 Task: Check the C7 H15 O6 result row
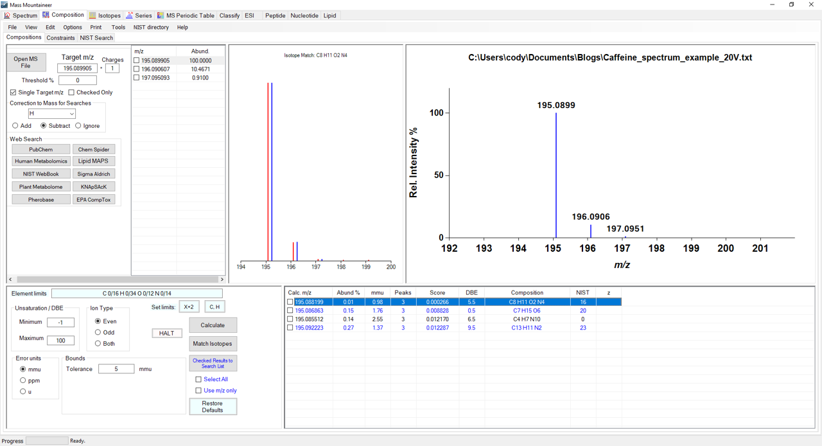point(290,310)
